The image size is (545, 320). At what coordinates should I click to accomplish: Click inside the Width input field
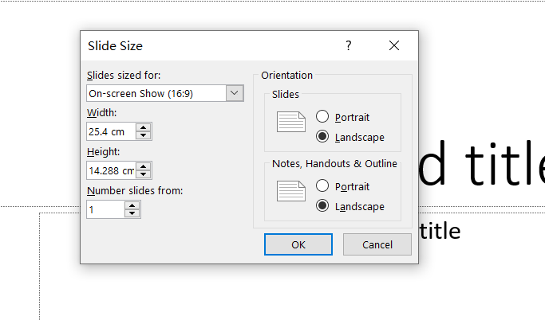[110, 131]
